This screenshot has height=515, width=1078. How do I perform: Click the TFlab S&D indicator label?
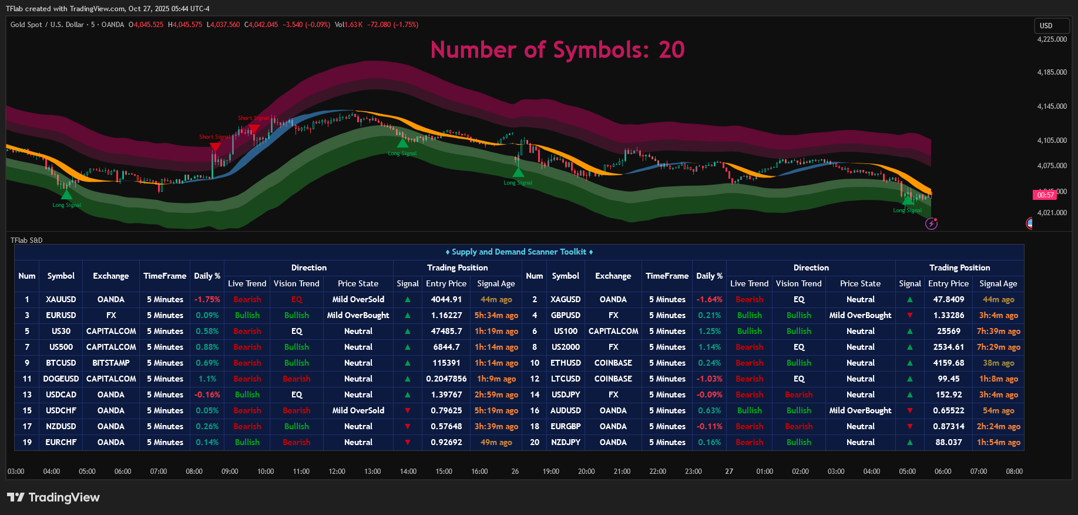(26, 240)
